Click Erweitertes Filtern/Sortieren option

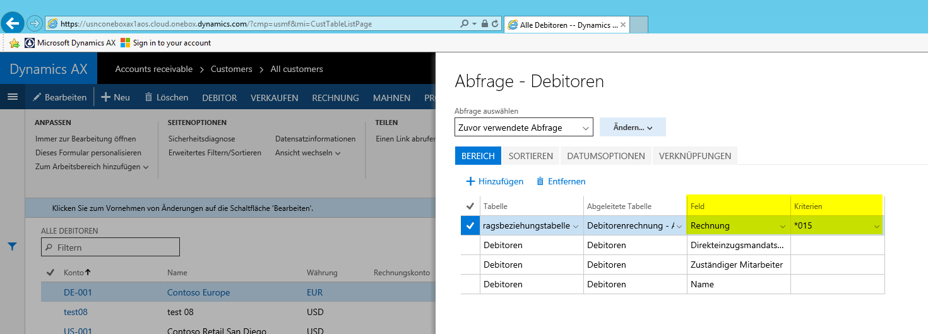215,153
